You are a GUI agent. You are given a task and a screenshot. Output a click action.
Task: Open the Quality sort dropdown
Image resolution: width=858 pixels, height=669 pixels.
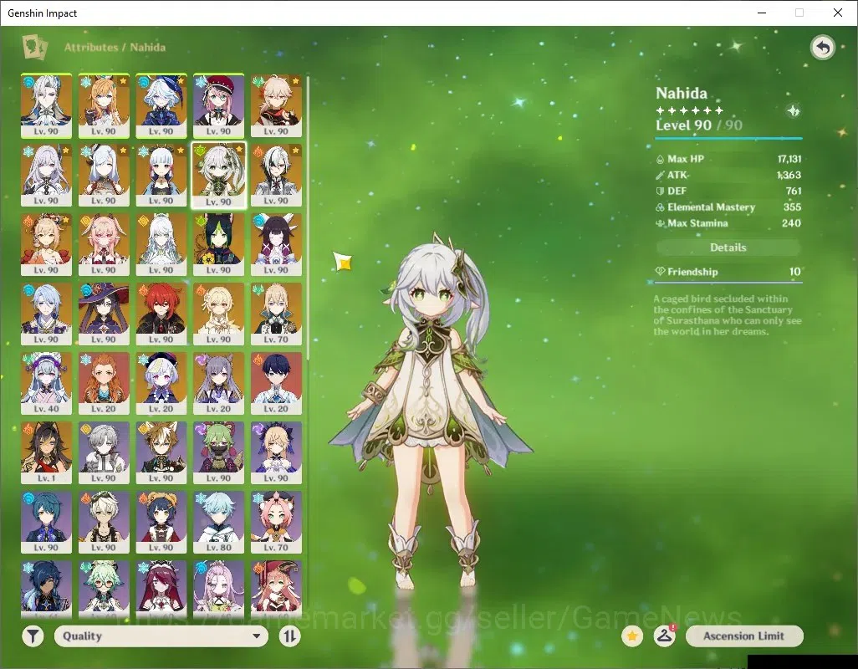click(161, 636)
